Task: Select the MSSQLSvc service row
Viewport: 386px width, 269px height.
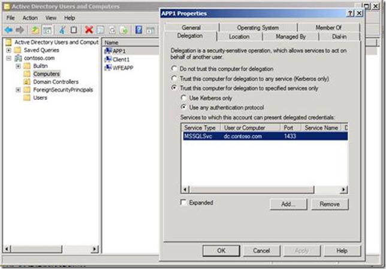Action: (264, 136)
